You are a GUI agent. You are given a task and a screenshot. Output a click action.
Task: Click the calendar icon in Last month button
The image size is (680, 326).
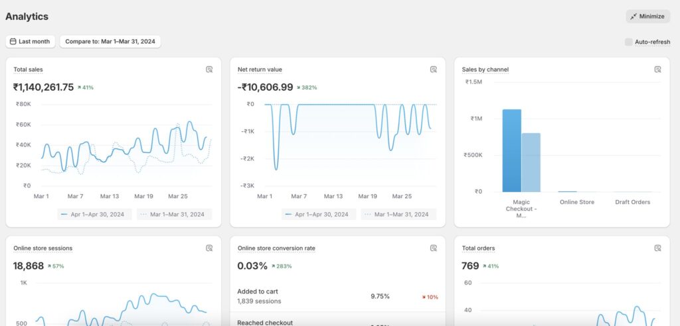pyautogui.click(x=13, y=42)
